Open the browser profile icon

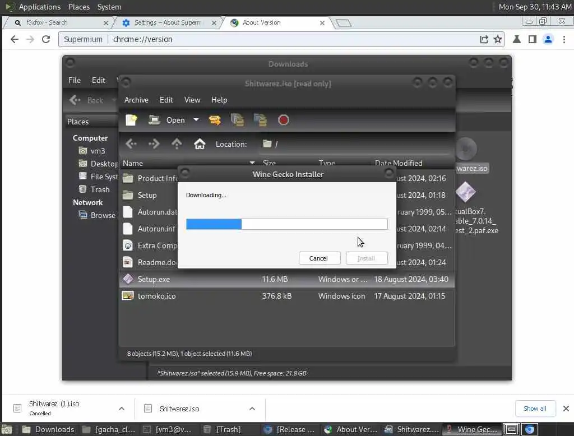point(548,39)
